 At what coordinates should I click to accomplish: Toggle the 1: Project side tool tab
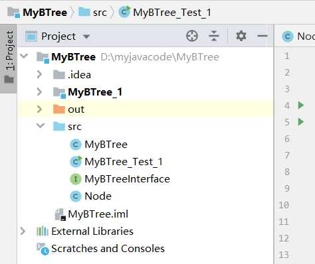tap(9, 58)
